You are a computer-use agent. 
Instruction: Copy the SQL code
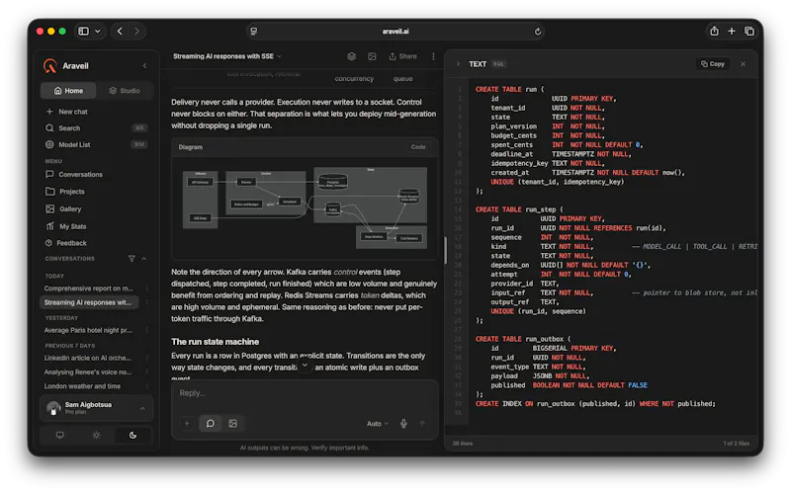tap(713, 64)
